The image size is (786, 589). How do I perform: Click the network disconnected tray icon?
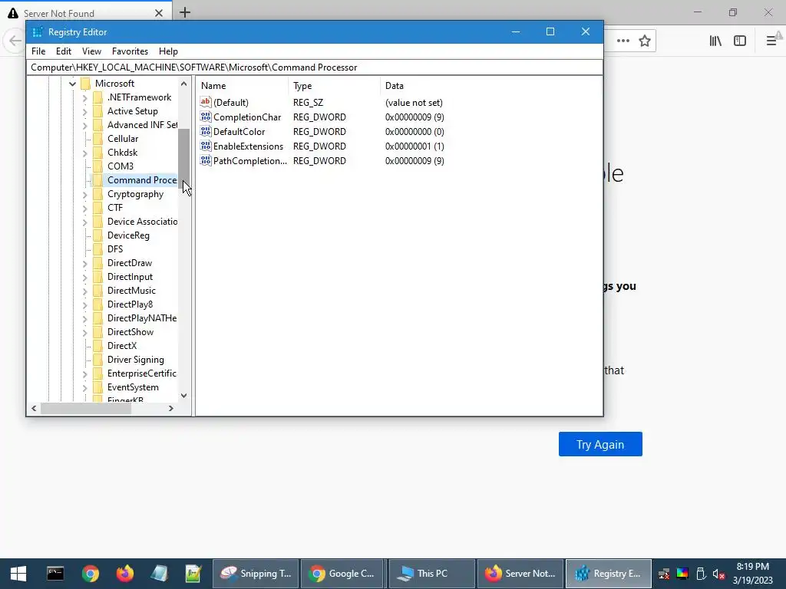click(x=664, y=574)
